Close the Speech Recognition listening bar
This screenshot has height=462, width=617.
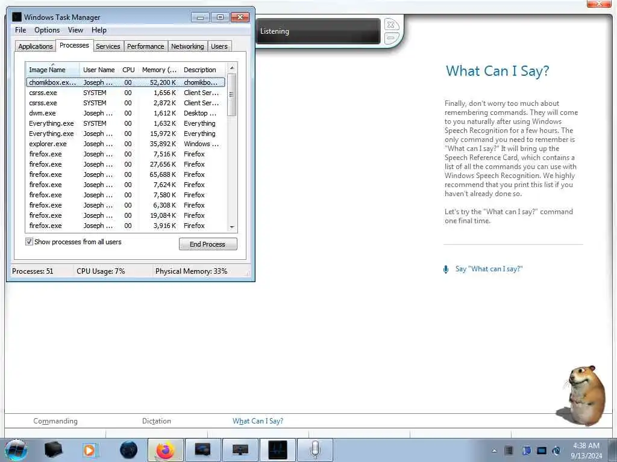click(x=390, y=25)
